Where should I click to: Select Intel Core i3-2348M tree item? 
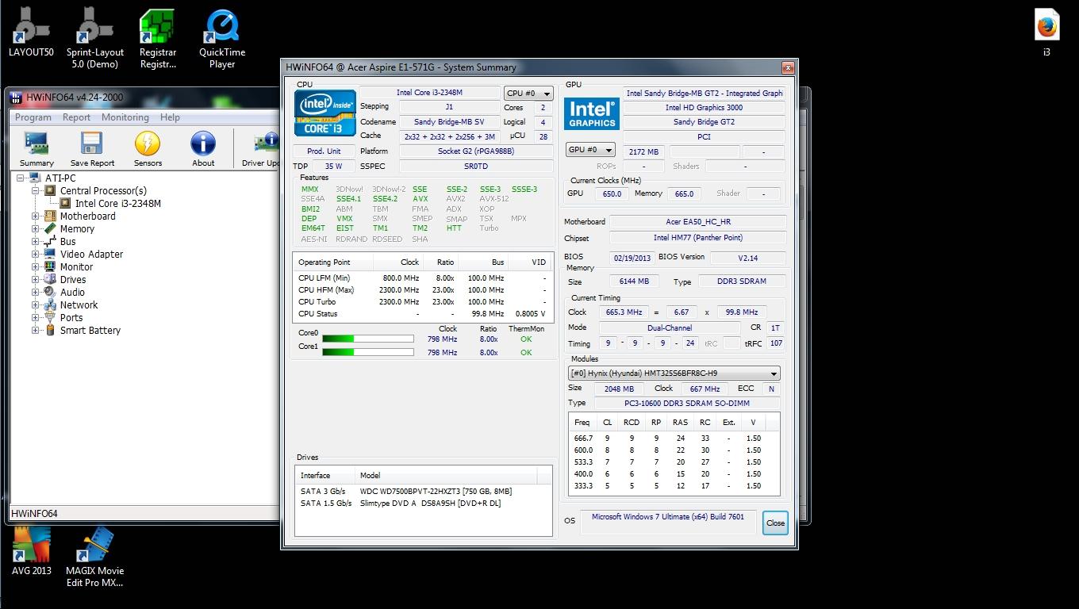point(117,203)
